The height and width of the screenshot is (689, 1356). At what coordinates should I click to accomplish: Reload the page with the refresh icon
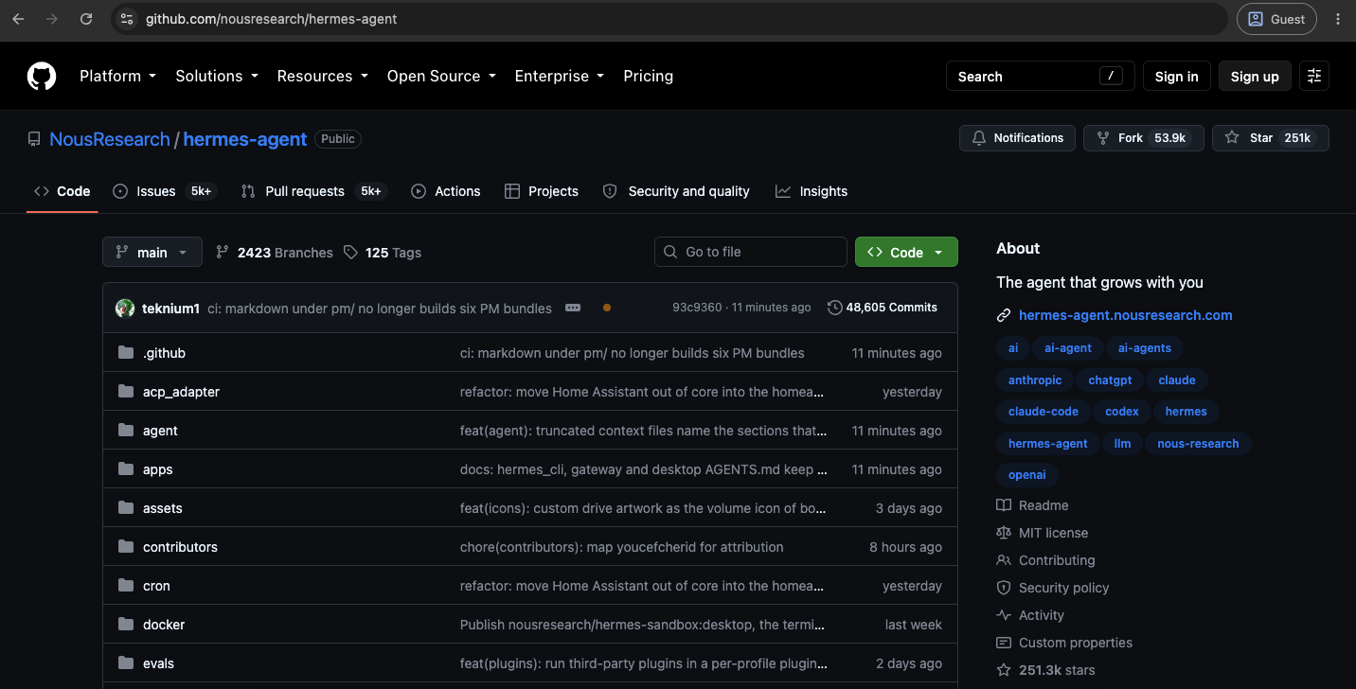pos(86,19)
